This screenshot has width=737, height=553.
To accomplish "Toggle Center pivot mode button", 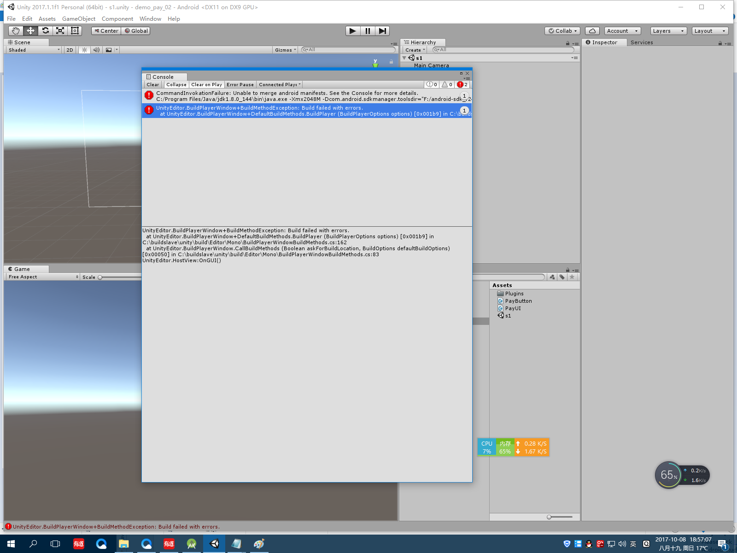I will 106,31.
